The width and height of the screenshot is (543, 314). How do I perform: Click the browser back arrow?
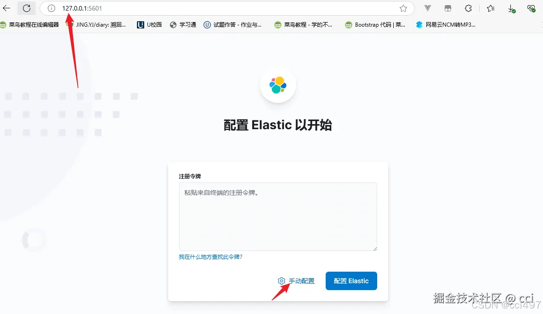click(6, 8)
